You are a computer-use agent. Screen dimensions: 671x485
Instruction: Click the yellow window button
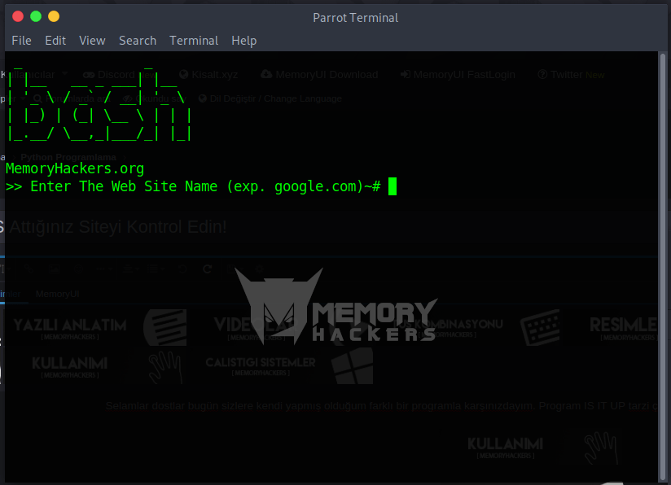[54, 16]
